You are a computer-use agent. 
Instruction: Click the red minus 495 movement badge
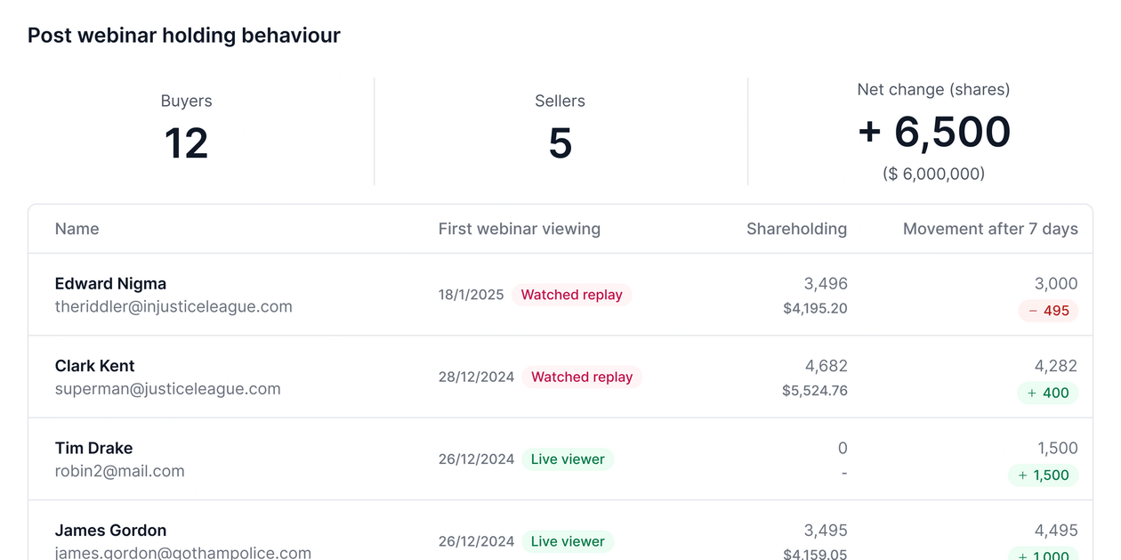tap(1048, 311)
